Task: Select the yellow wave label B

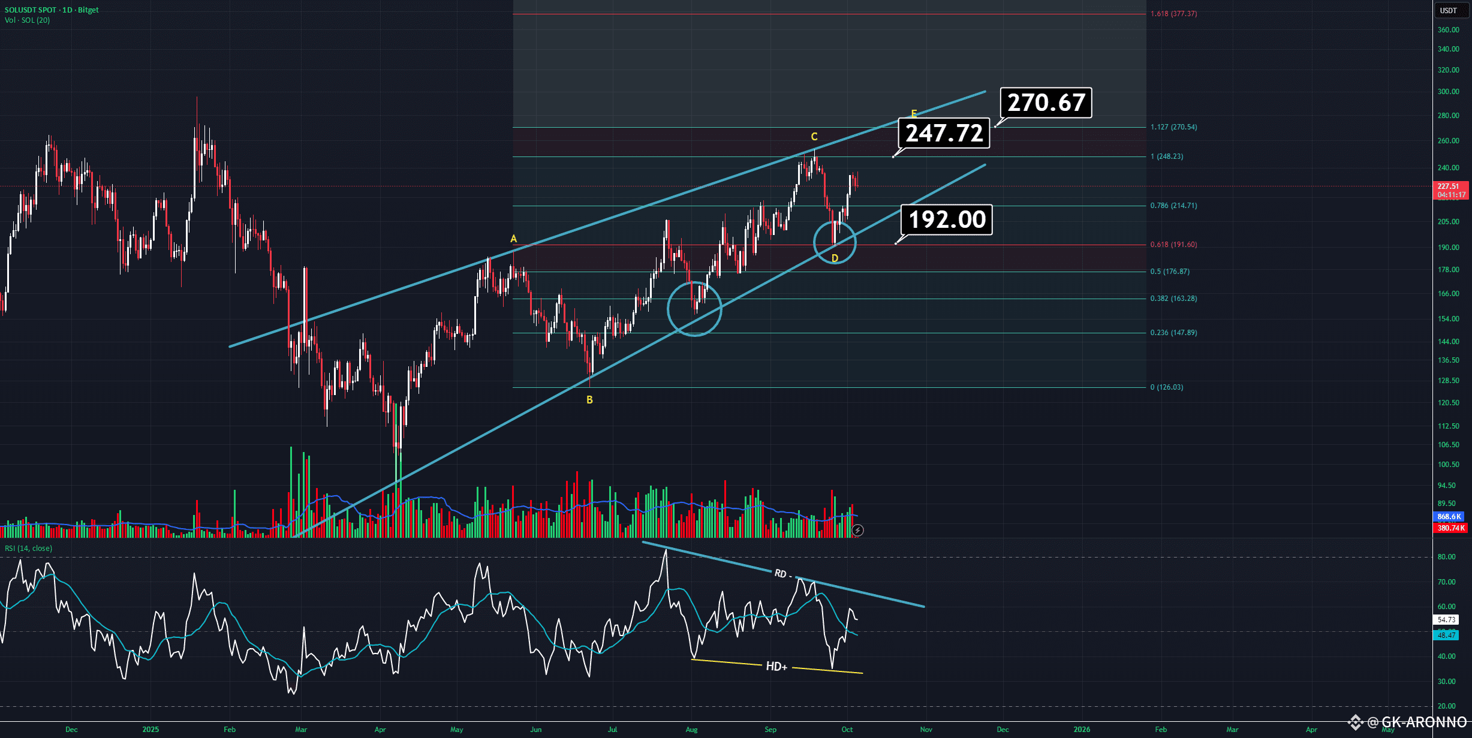Action: pyautogui.click(x=589, y=400)
